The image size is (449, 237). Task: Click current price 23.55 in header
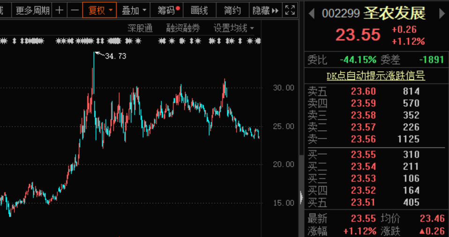358,35
